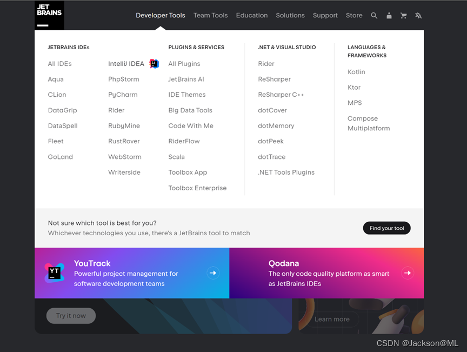The image size is (467, 352).
Task: Open the RubyMine link
Action: click(124, 126)
